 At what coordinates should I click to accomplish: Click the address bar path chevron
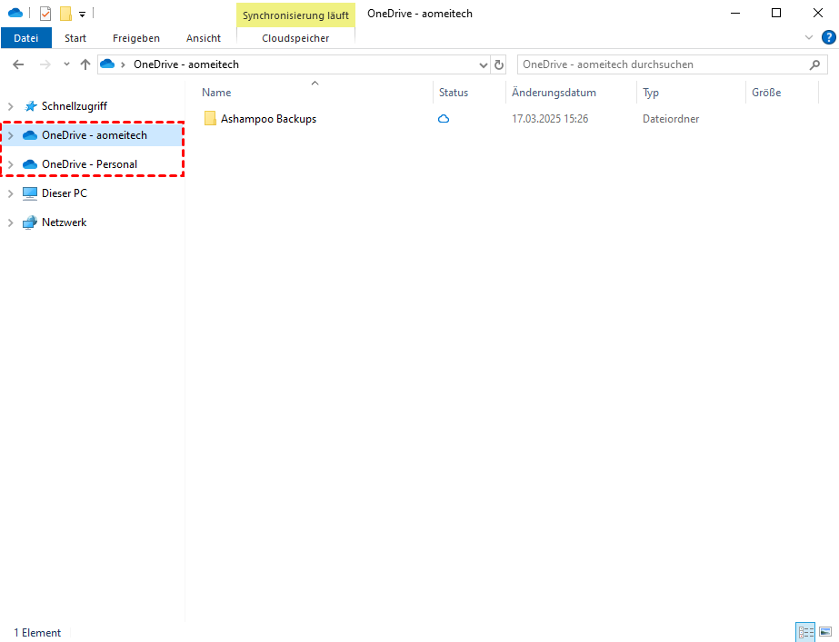coord(123,64)
